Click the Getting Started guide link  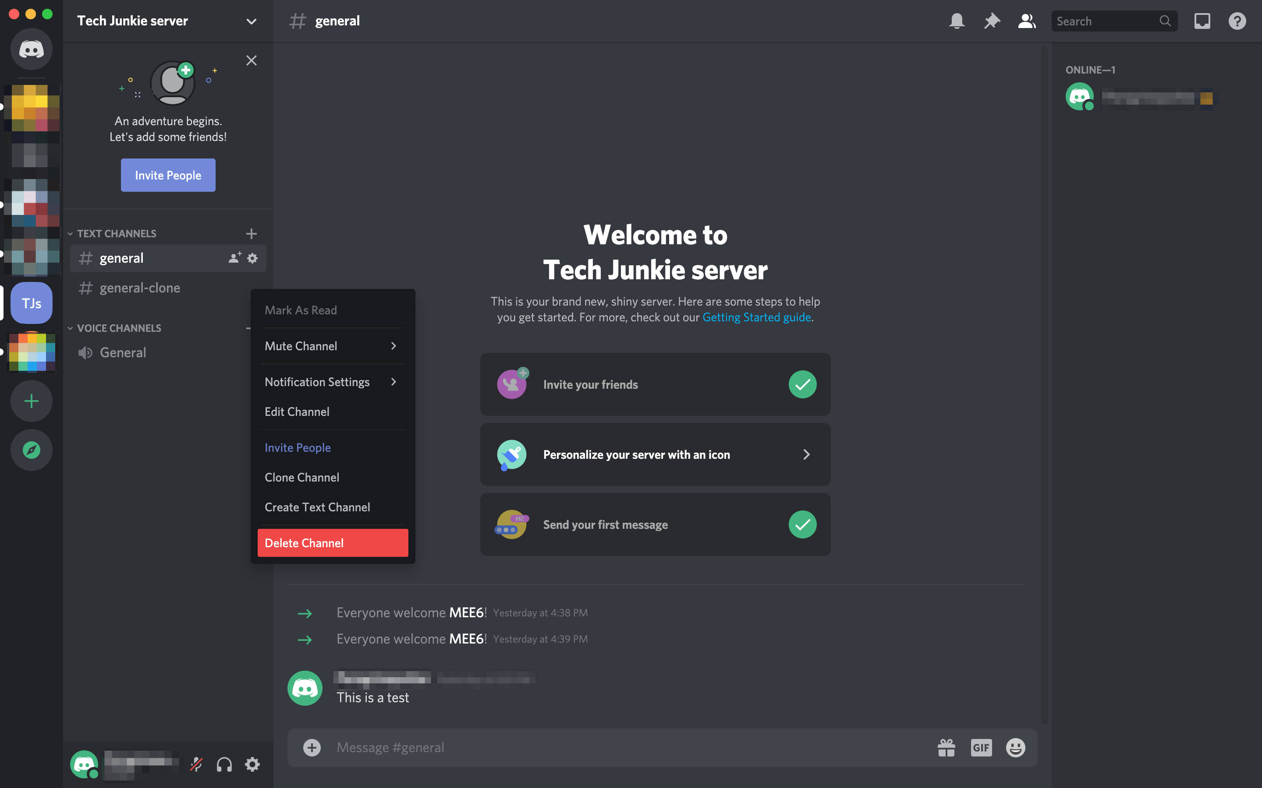pyautogui.click(x=757, y=317)
